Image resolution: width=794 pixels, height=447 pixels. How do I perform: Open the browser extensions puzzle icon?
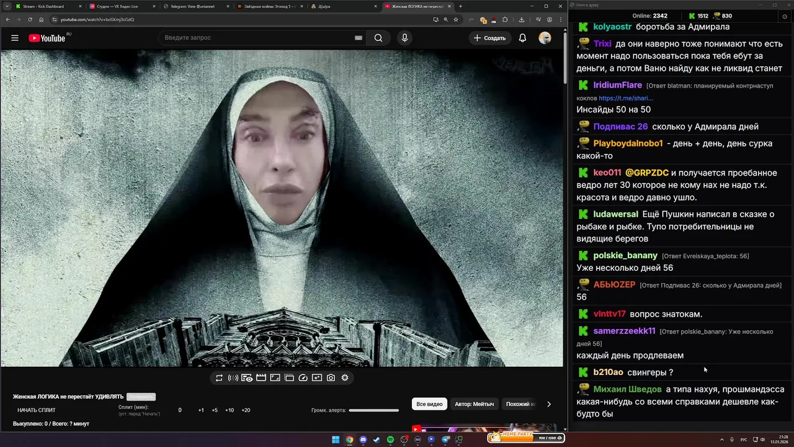(504, 19)
